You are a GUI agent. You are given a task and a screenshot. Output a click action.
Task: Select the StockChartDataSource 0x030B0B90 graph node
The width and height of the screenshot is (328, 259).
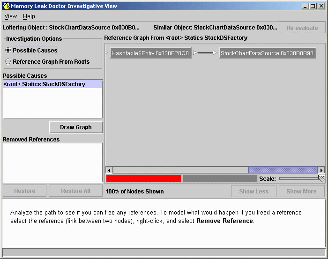point(267,53)
